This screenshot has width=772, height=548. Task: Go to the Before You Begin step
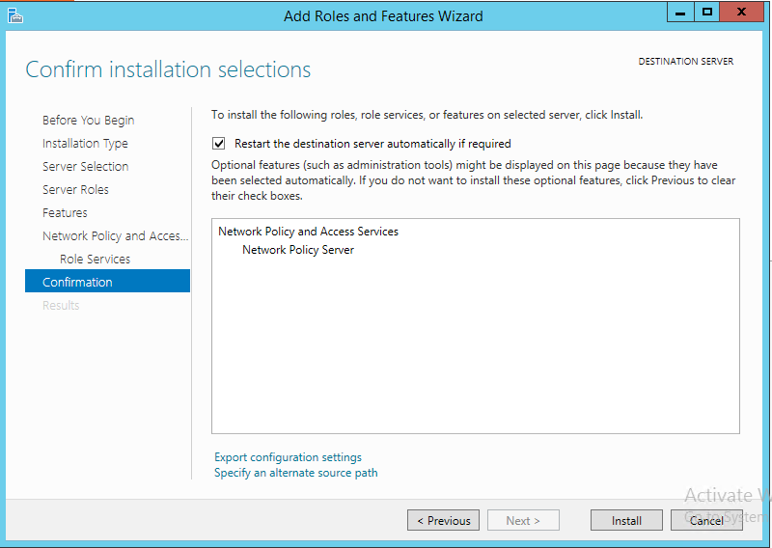(88, 121)
